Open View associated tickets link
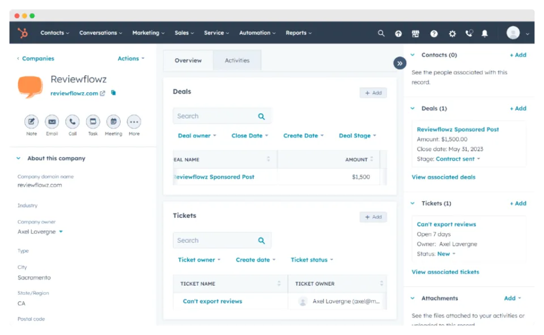The width and height of the screenshot is (544, 335). click(x=445, y=272)
